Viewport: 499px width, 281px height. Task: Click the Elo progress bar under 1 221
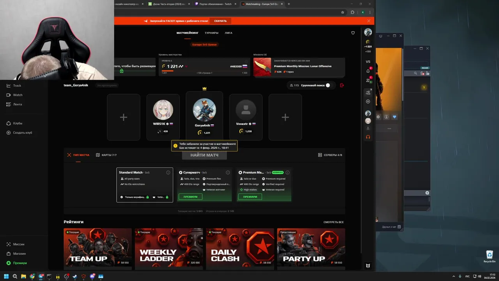204,71
